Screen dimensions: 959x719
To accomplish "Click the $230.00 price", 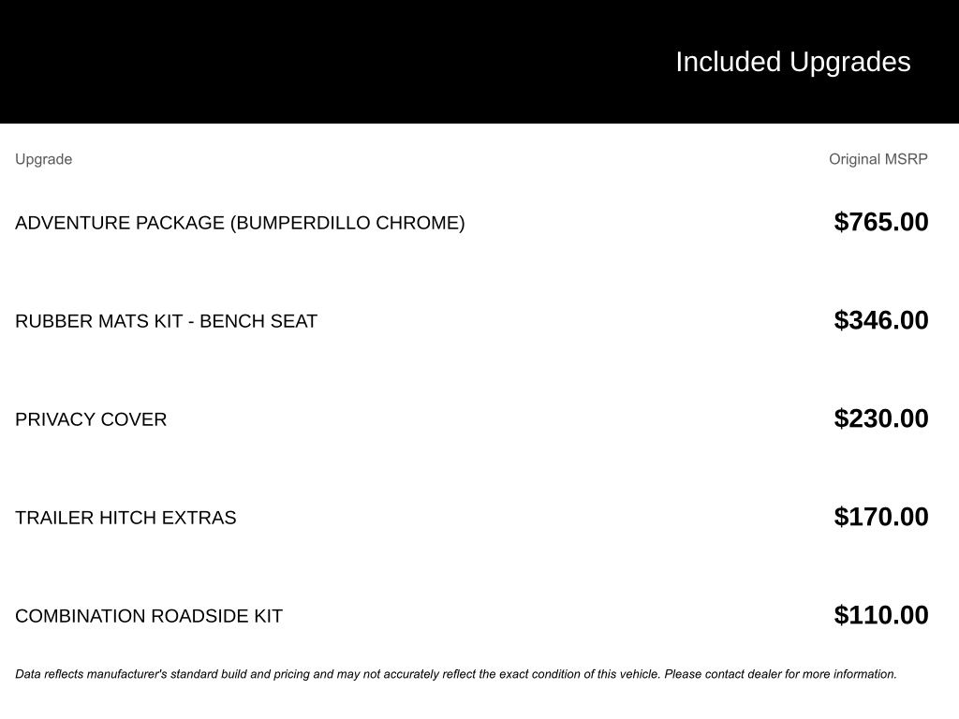I will pyautogui.click(x=880, y=418).
